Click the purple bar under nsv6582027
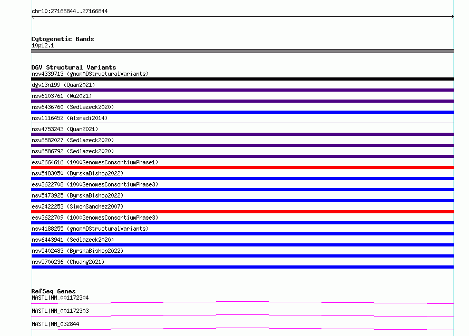Viewport: 469px width, 336px height. [x=242, y=145]
